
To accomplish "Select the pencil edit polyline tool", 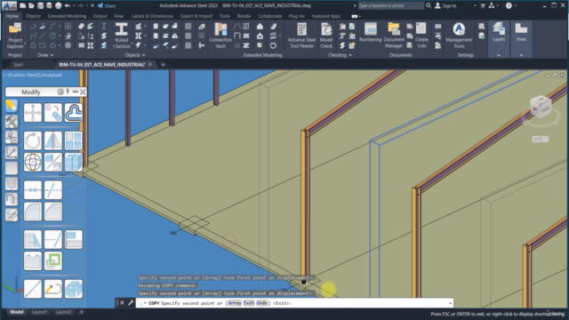I will (53, 289).
